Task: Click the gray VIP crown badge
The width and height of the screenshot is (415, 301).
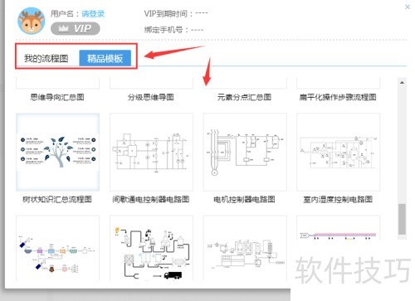Action: (76, 28)
